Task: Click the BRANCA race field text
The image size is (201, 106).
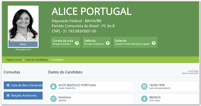Action: pyautogui.click(x=155, y=97)
